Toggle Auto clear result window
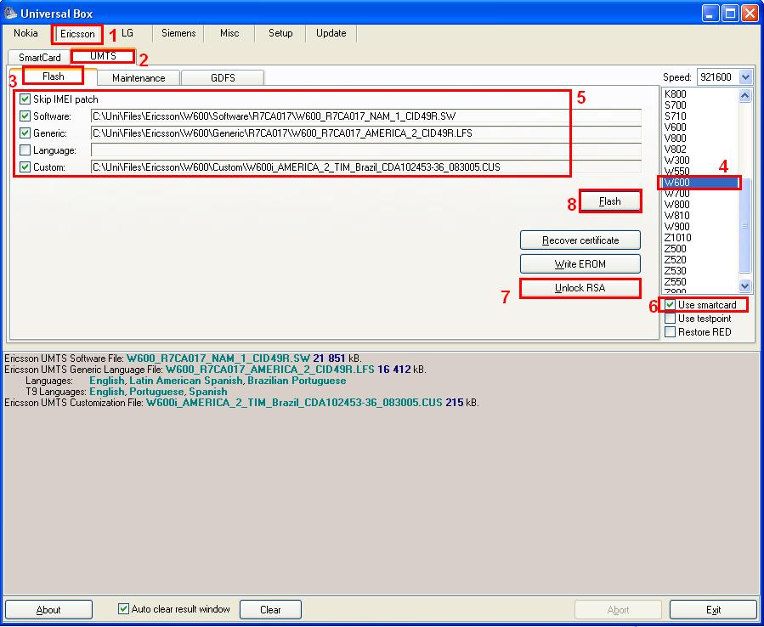 [x=124, y=609]
